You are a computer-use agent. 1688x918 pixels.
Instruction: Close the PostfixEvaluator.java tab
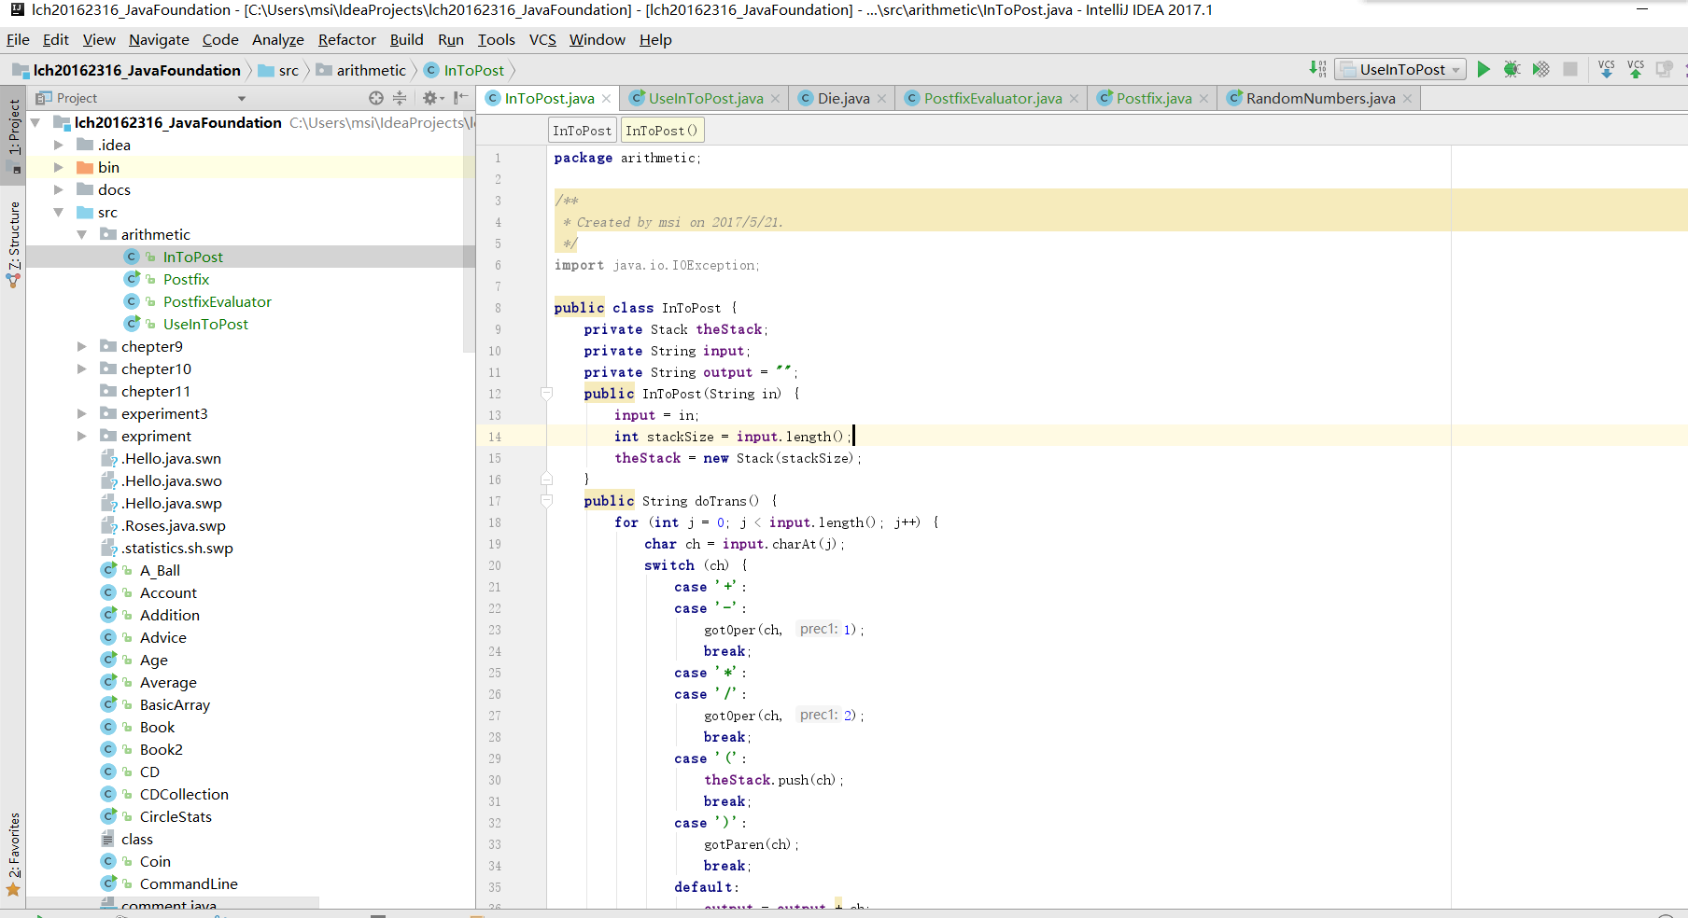click(x=1074, y=99)
